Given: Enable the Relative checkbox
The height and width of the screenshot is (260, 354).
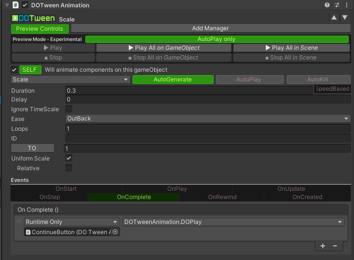Looking at the screenshot, I should coord(69,168).
